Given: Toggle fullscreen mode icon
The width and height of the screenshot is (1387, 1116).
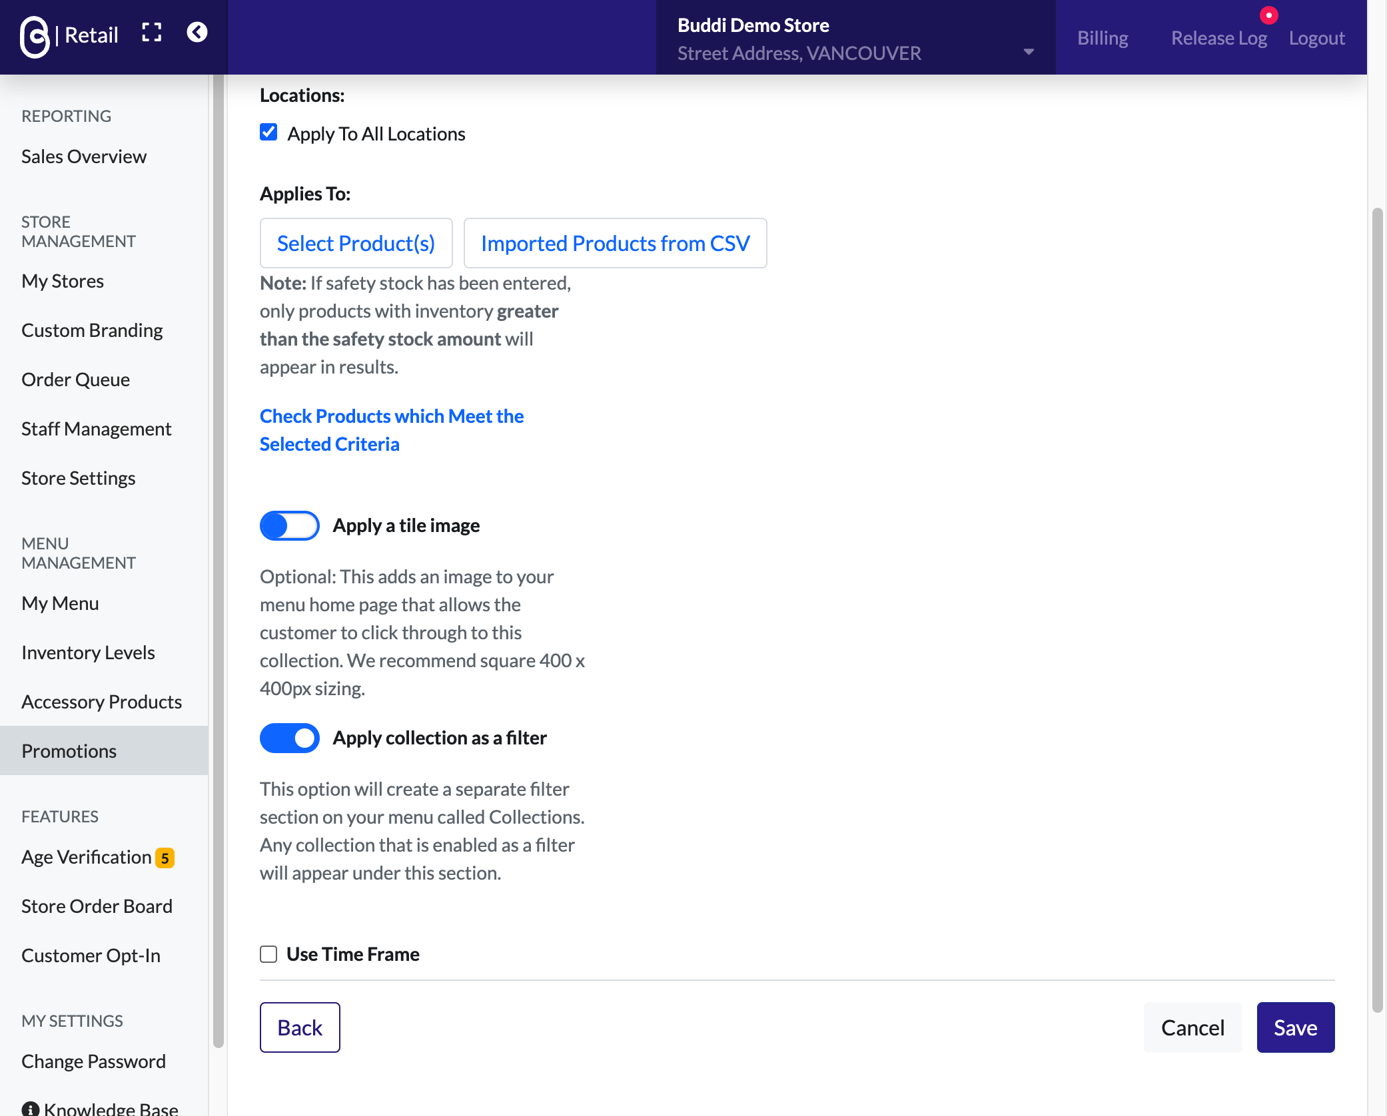Looking at the screenshot, I should coord(152,33).
